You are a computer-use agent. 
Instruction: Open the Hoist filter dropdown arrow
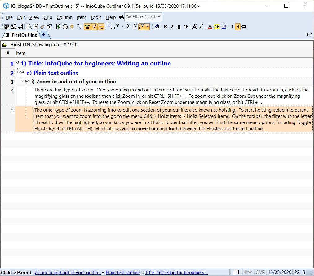click(147, 27)
